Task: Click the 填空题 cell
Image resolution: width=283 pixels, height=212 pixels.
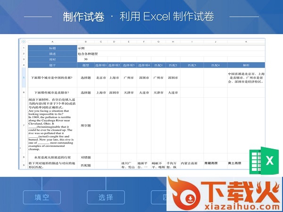Action: coord(86,126)
